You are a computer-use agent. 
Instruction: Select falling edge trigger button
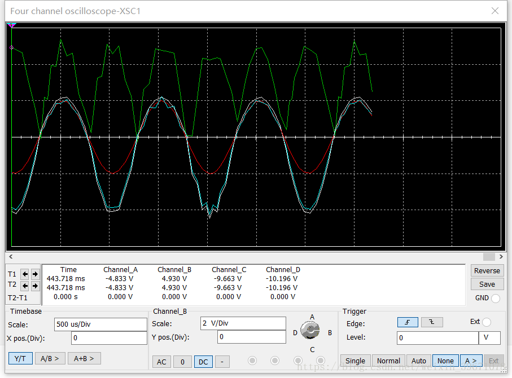[432, 322]
